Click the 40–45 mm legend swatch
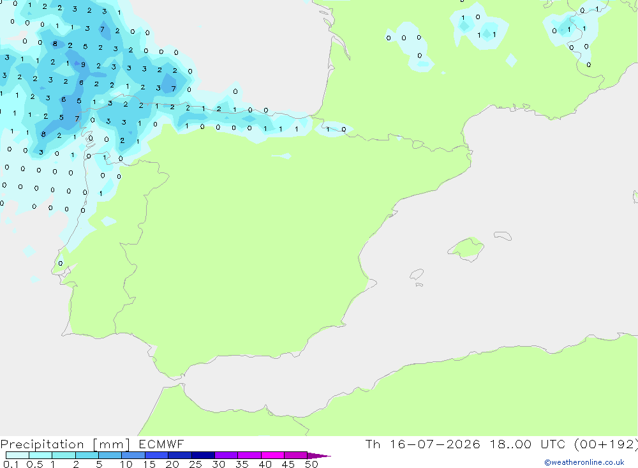 [x=272, y=455]
